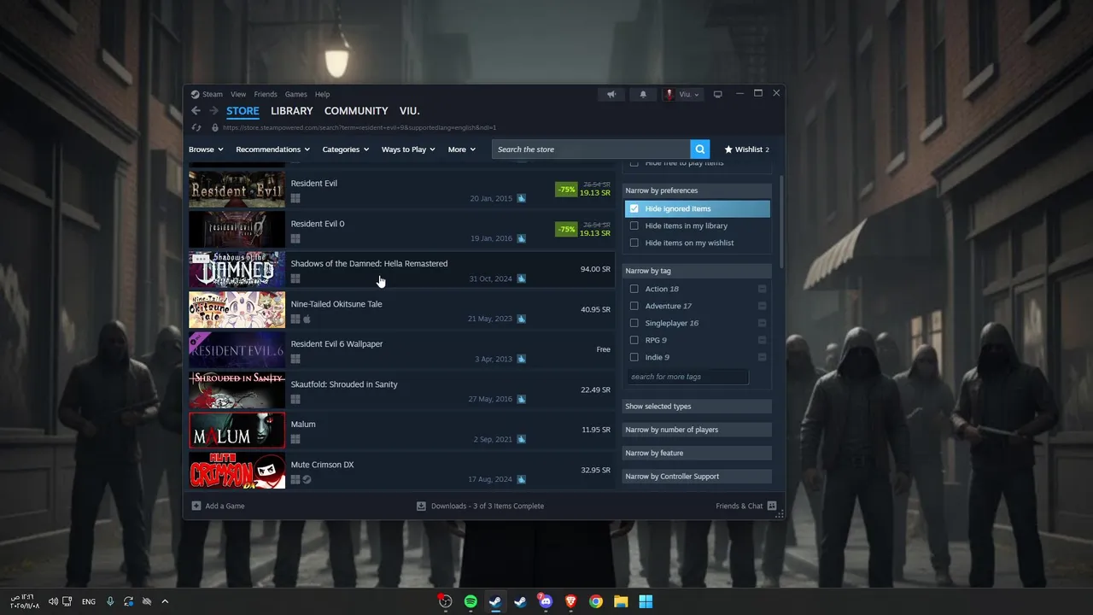Screen dimensions: 1093x615
Task: Open the Categories dropdown
Action: (x=346, y=149)
